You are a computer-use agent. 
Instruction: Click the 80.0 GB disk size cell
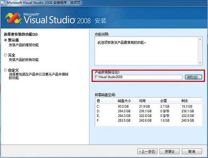pyautogui.click(x=123, y=107)
